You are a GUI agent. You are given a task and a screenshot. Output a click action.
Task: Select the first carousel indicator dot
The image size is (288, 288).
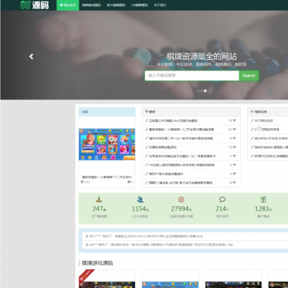coord(199,91)
